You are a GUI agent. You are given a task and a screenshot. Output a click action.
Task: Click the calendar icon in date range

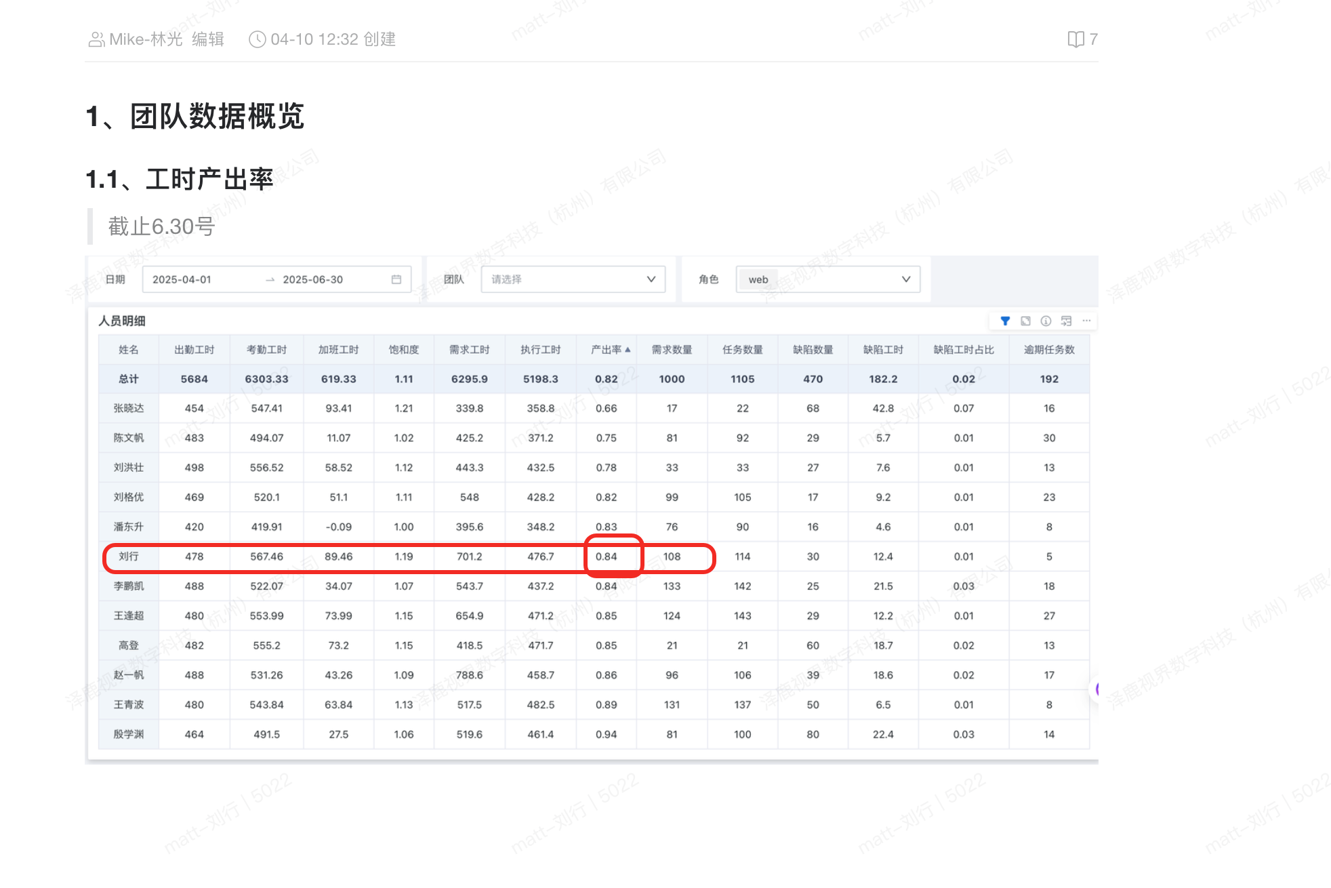pos(396,279)
